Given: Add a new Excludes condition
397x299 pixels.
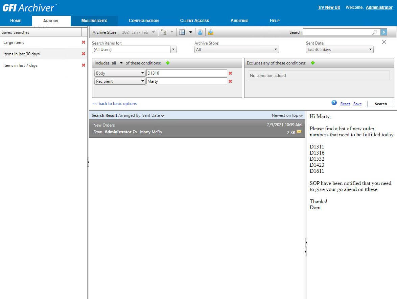Looking at the screenshot, I should click(312, 63).
